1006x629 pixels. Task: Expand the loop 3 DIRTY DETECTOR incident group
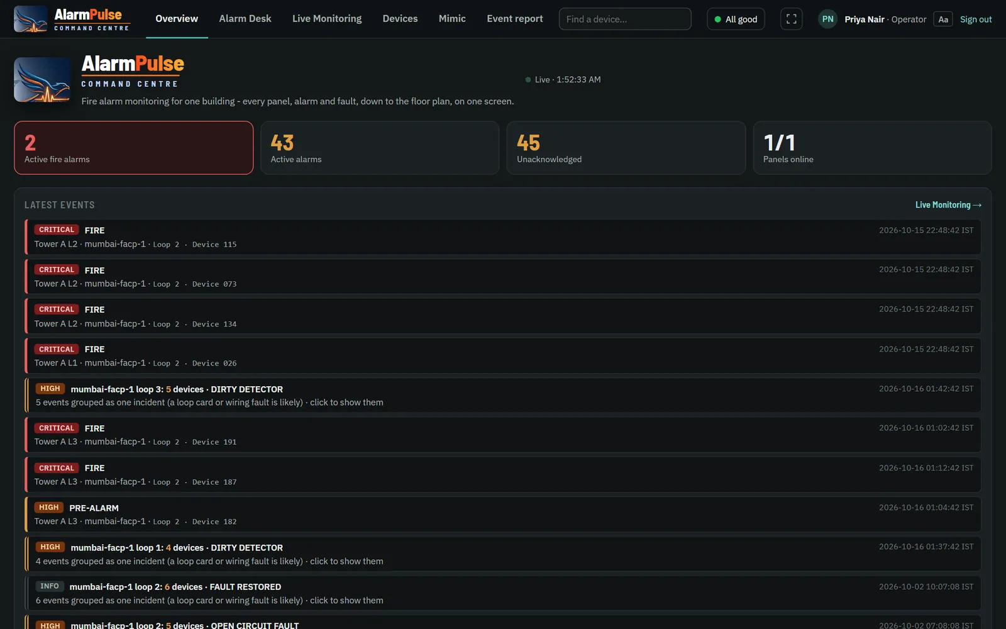tap(503, 396)
